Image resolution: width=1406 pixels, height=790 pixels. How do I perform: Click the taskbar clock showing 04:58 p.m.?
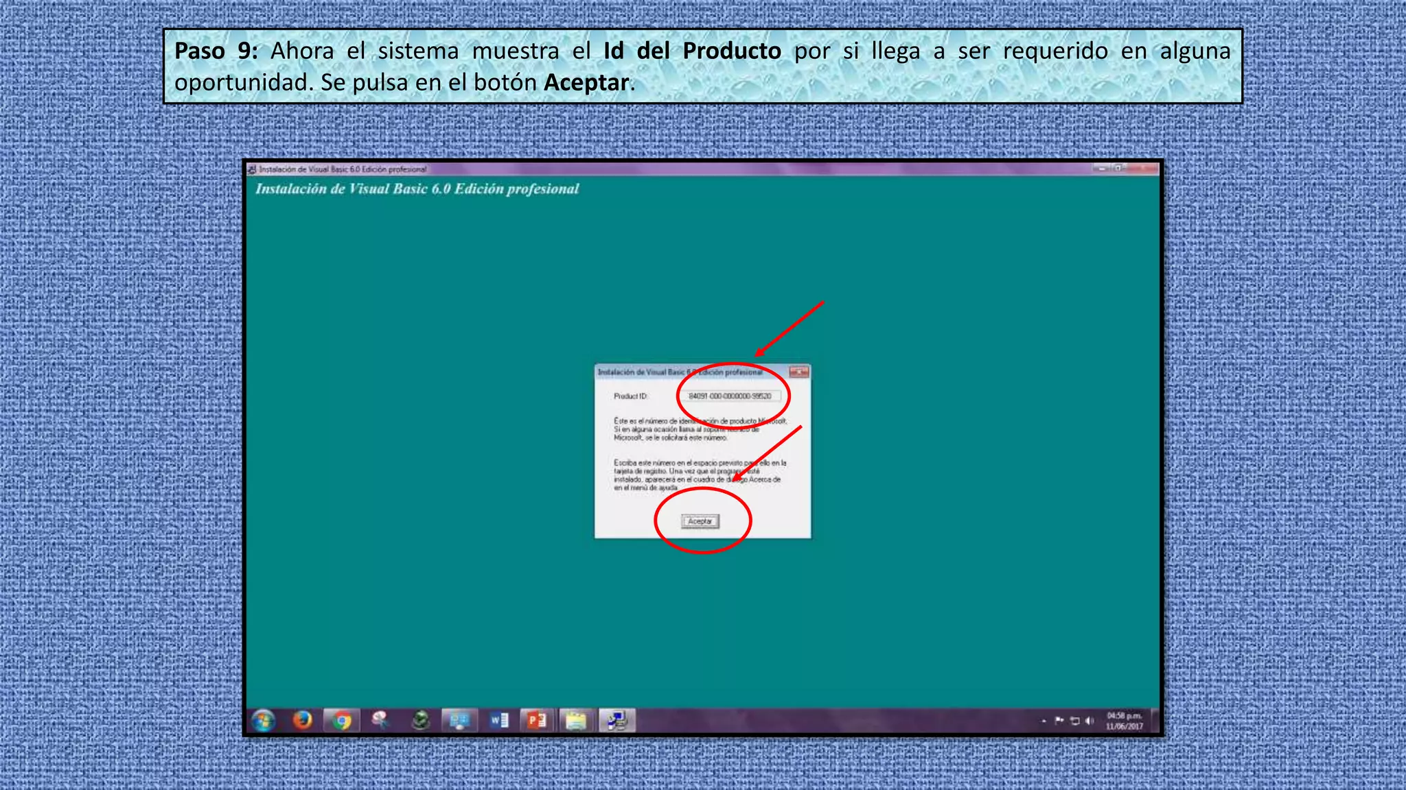pyautogui.click(x=1124, y=721)
